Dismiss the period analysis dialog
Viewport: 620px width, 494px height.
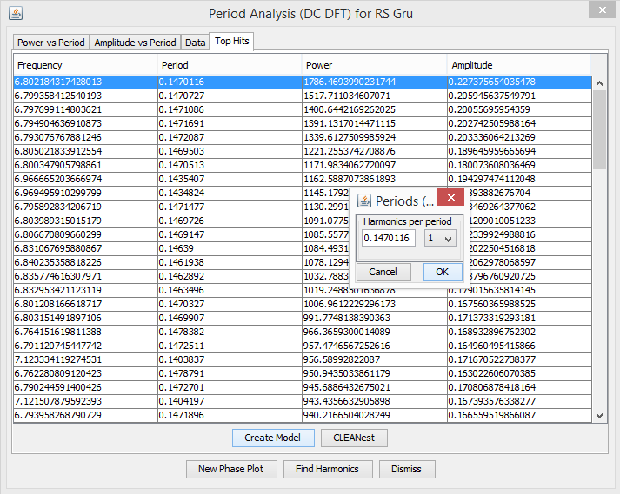tap(407, 469)
